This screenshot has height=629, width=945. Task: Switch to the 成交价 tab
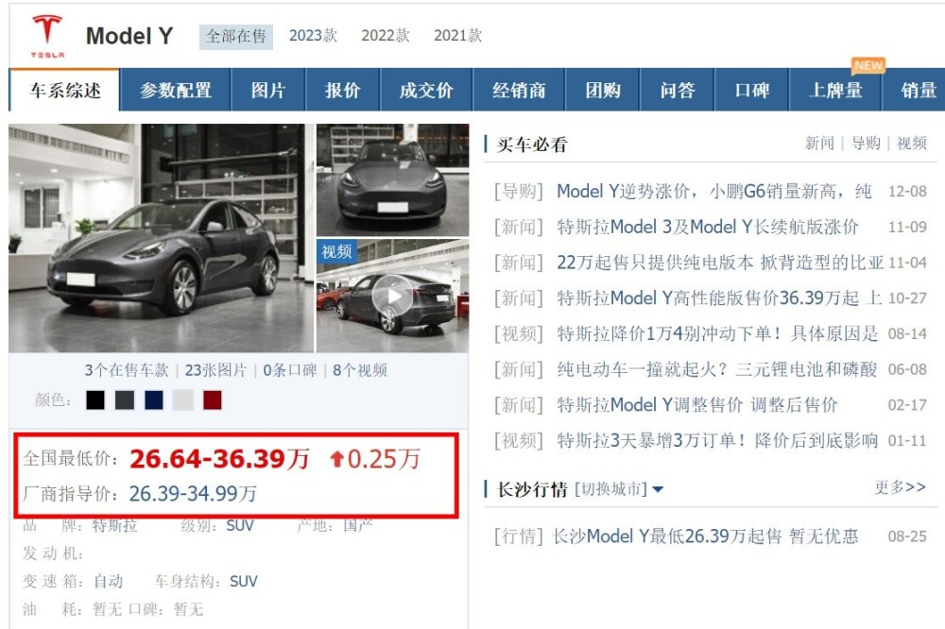point(426,91)
